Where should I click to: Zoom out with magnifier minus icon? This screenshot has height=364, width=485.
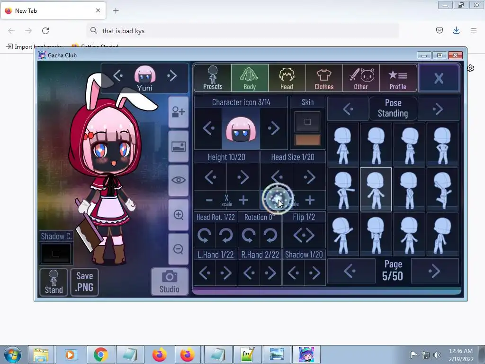tap(179, 249)
